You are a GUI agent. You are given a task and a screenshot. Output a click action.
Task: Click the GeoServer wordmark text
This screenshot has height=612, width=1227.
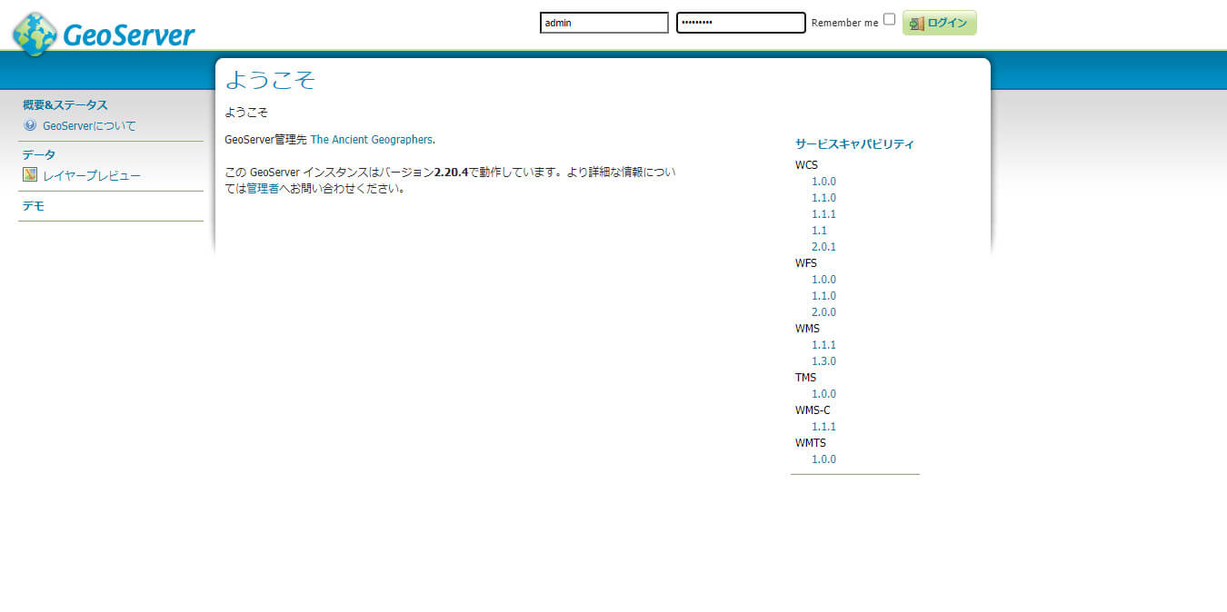[x=129, y=35]
